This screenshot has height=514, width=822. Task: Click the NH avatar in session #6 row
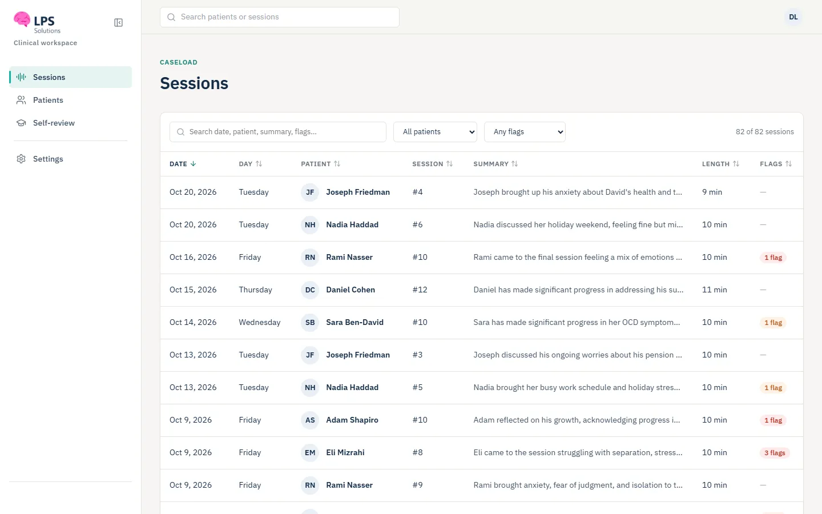(310, 225)
